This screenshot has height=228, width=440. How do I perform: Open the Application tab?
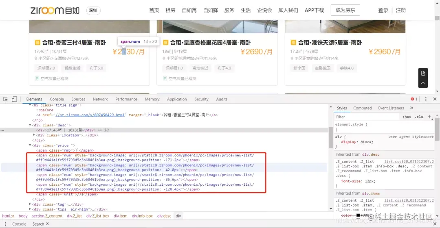(x=177, y=99)
